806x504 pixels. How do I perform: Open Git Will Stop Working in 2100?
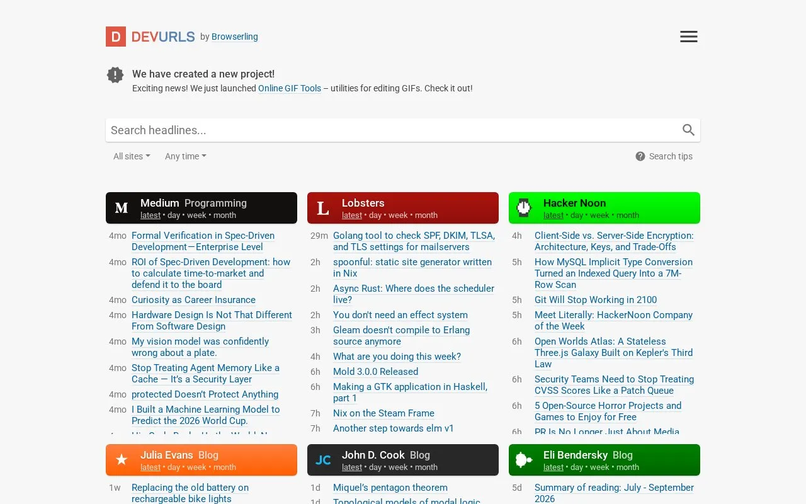pyautogui.click(x=596, y=300)
